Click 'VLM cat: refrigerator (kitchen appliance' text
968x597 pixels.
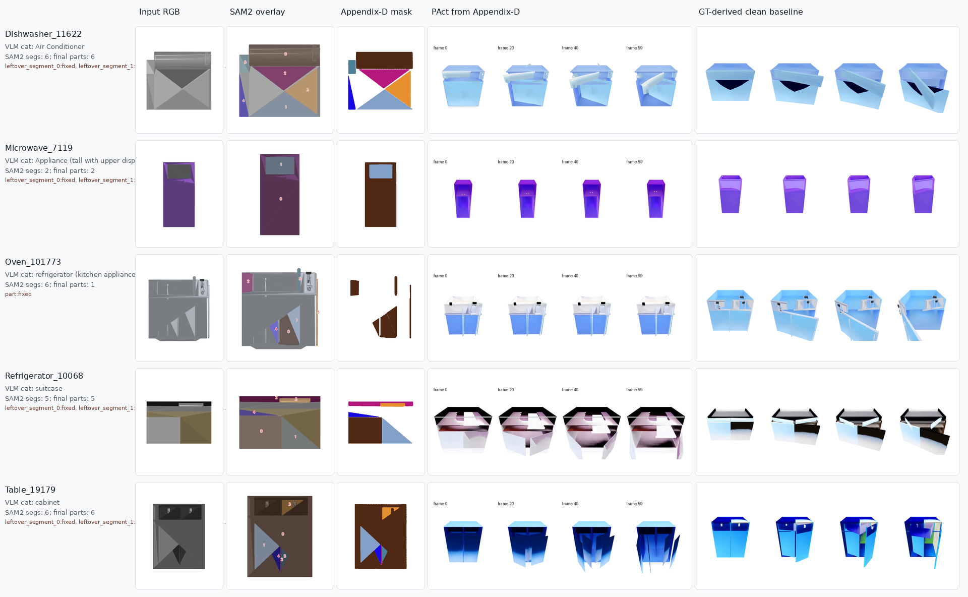click(x=70, y=274)
